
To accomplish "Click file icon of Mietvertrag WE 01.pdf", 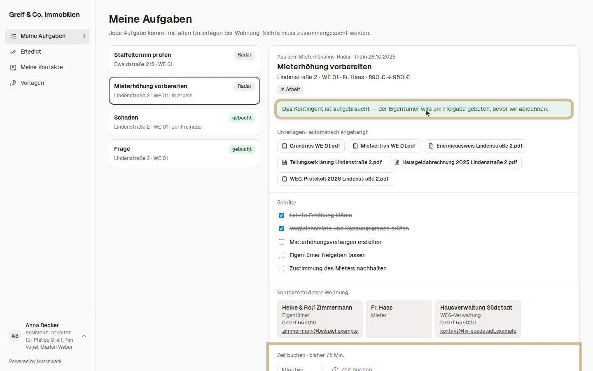I will 355,146.
